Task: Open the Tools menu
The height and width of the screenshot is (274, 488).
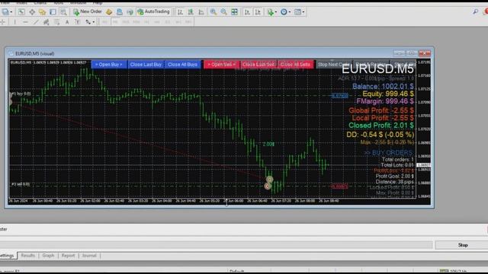Action: pyautogui.click(x=58, y=2)
